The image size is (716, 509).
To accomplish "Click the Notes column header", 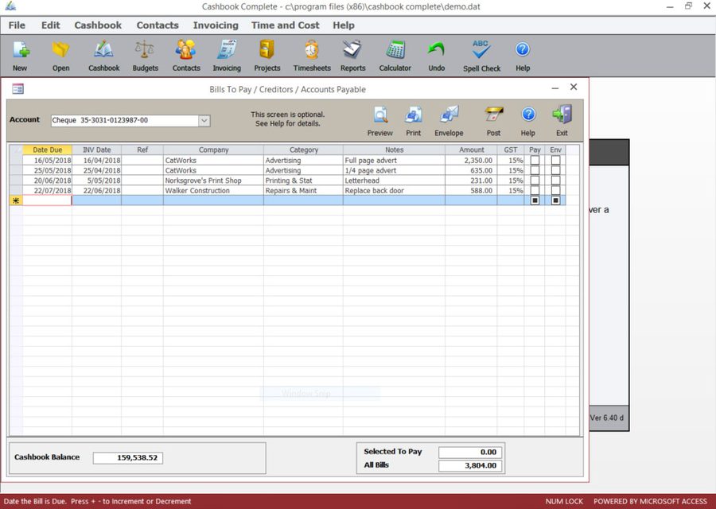I will (x=394, y=150).
